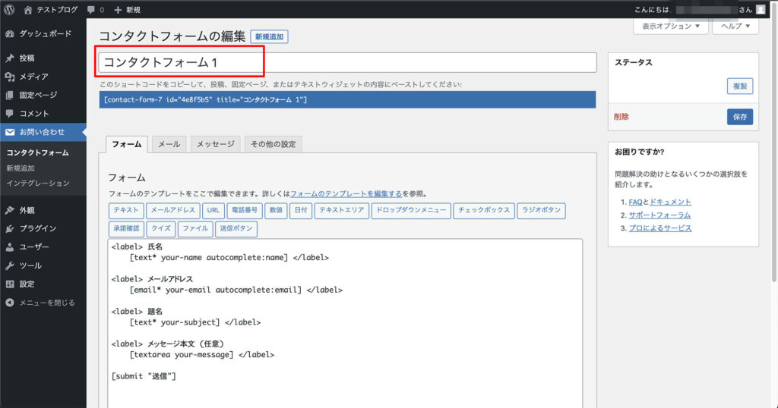Open the メッセージ tab

[x=215, y=144]
